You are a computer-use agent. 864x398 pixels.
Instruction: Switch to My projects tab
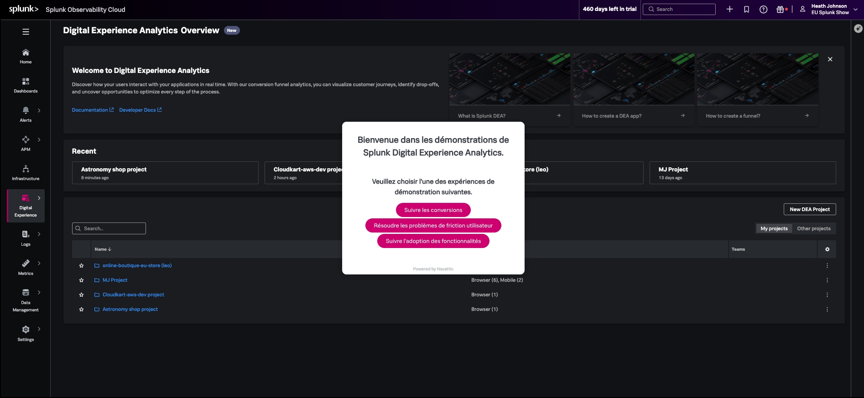(x=774, y=229)
